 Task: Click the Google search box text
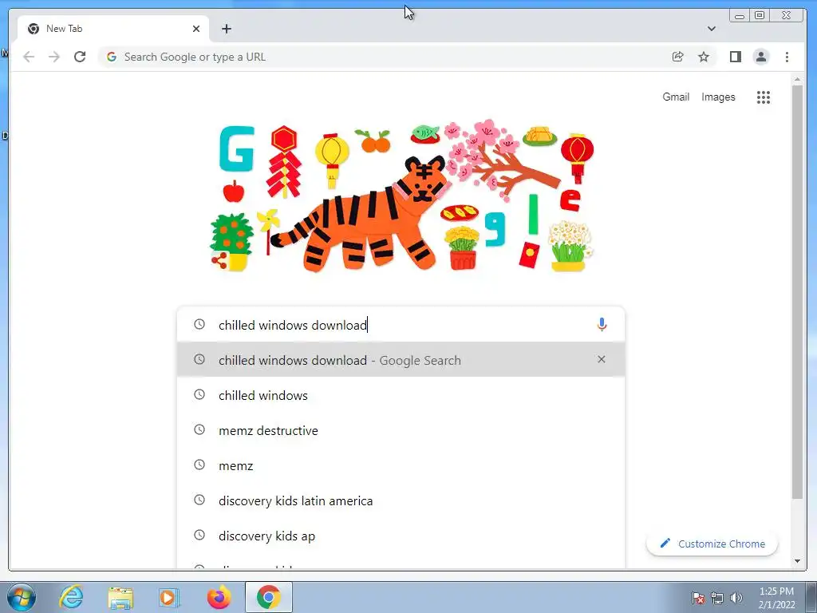click(x=293, y=325)
